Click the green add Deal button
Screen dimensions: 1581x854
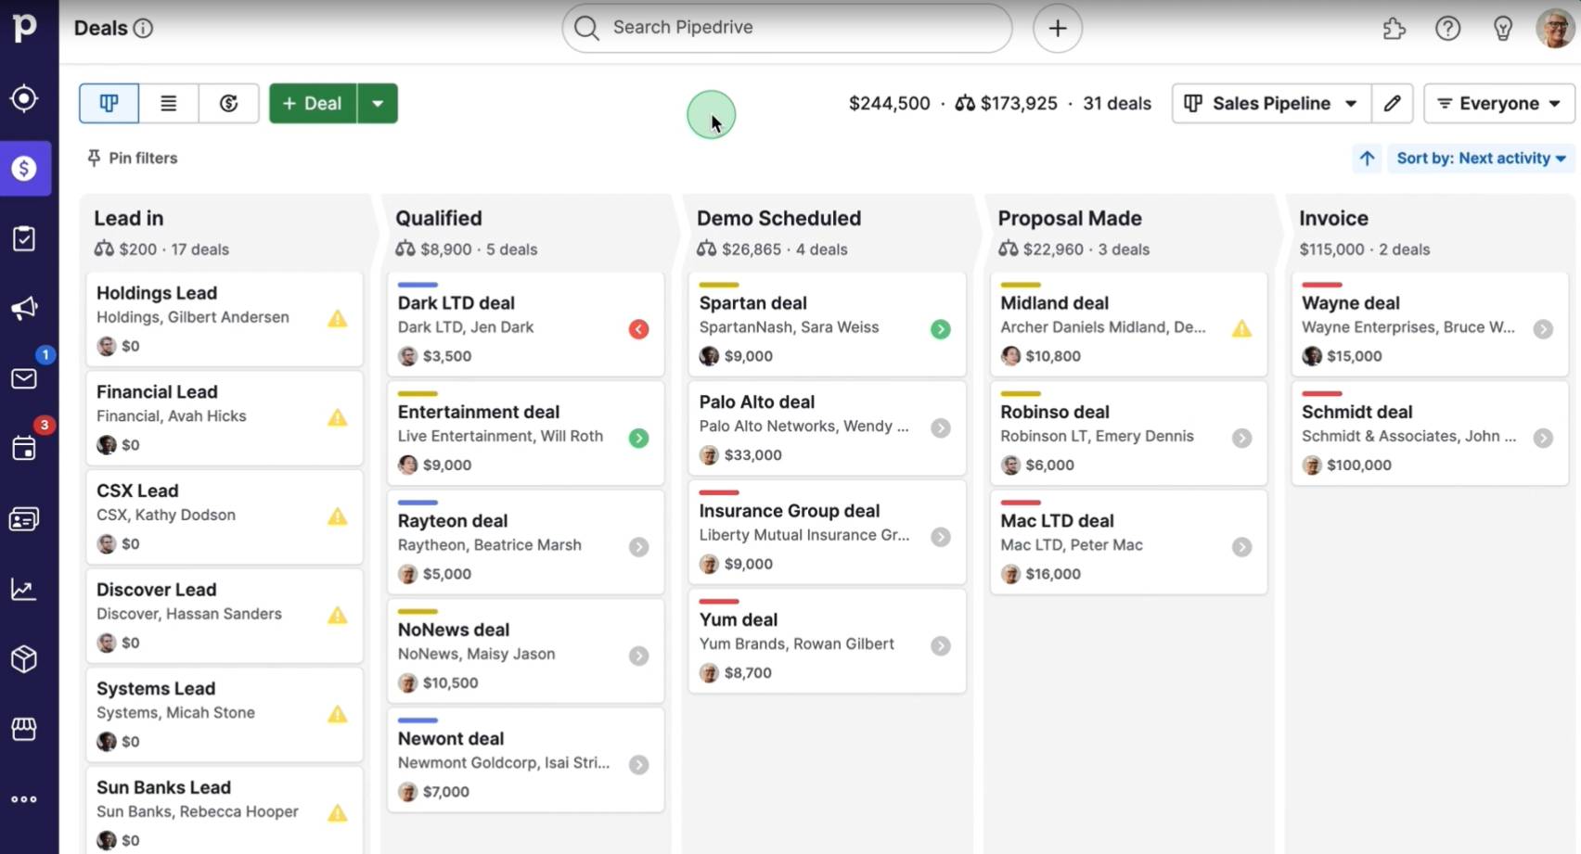point(313,103)
